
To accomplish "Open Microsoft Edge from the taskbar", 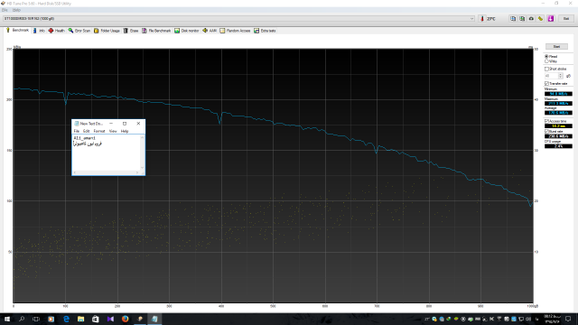I will 66,319.
